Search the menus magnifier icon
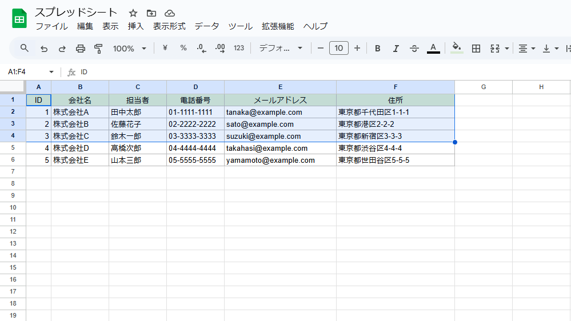 coord(25,48)
